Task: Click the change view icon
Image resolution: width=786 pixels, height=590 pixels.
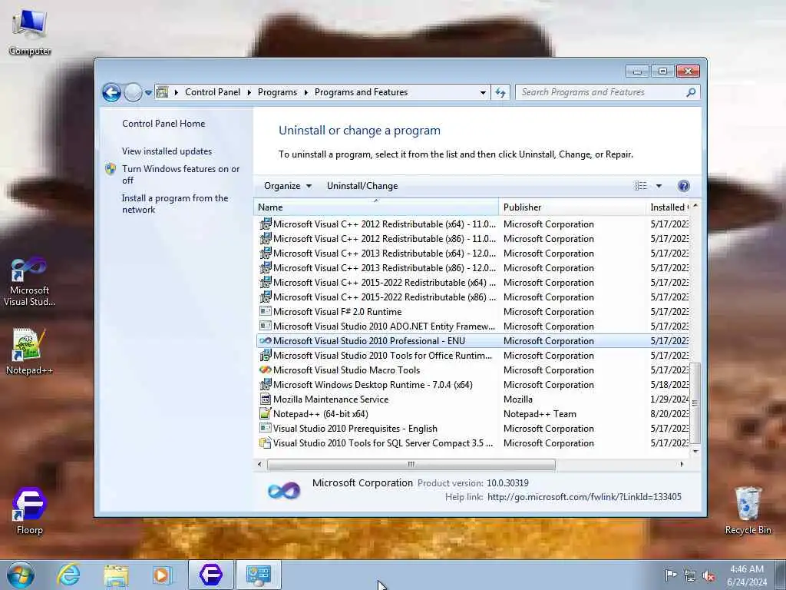Action: (641, 186)
